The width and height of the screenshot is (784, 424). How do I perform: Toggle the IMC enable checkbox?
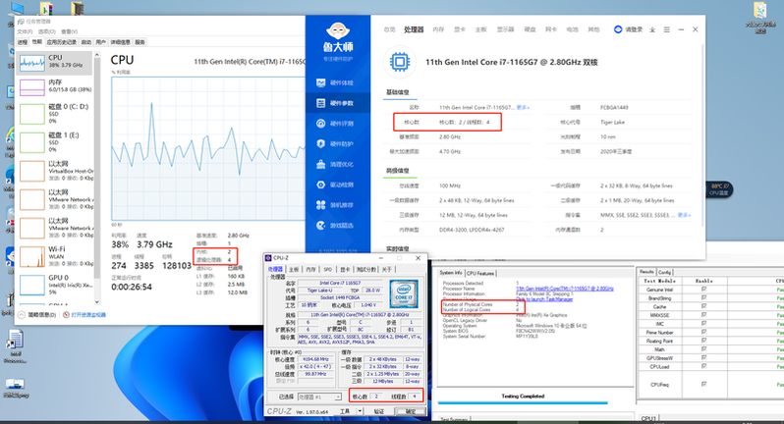pos(703,324)
